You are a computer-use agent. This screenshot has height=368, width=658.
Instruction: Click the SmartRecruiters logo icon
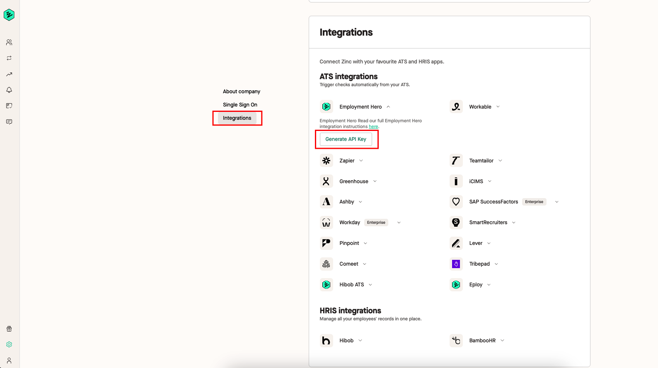click(x=456, y=223)
